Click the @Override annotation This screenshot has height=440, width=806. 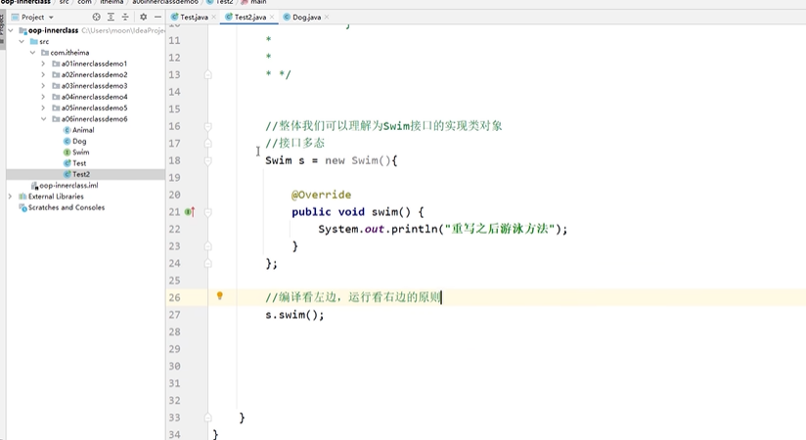321,195
